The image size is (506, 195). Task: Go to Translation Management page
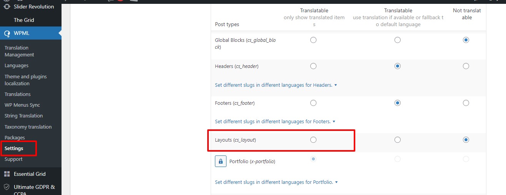click(x=19, y=51)
